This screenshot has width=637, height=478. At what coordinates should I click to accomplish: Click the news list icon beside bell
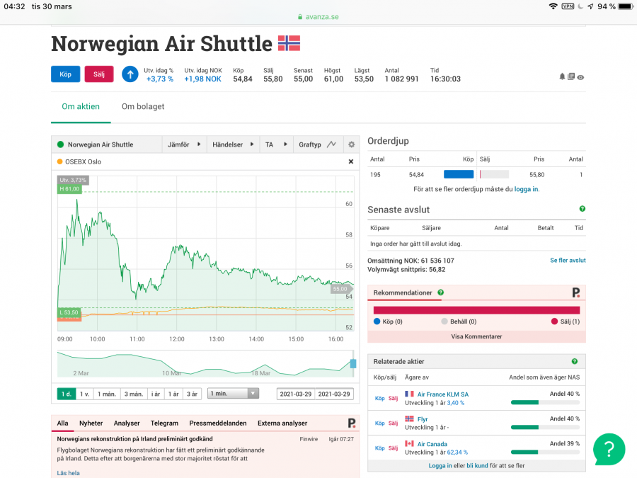571,76
